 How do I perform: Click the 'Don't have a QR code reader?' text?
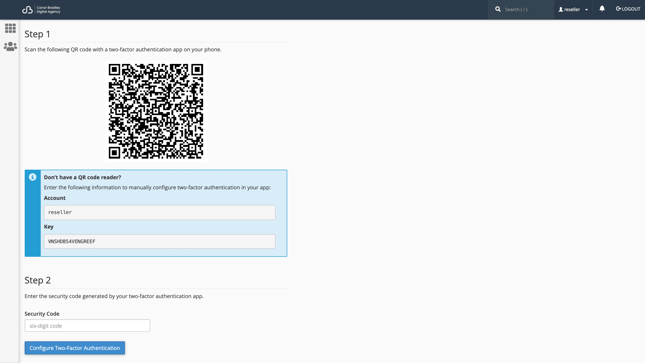click(83, 177)
